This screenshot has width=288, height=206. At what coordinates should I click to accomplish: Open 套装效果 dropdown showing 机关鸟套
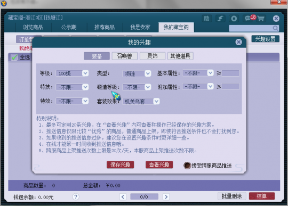click(141, 101)
